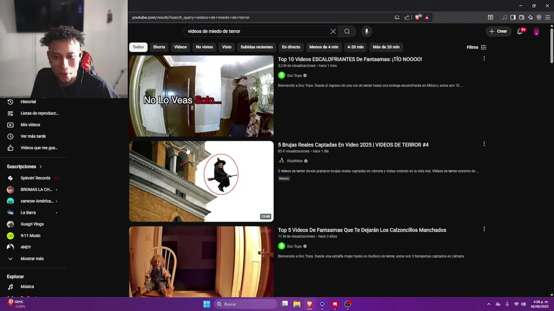Select the Subidas recientes filter chip
The image size is (554, 311).
coord(257,47)
